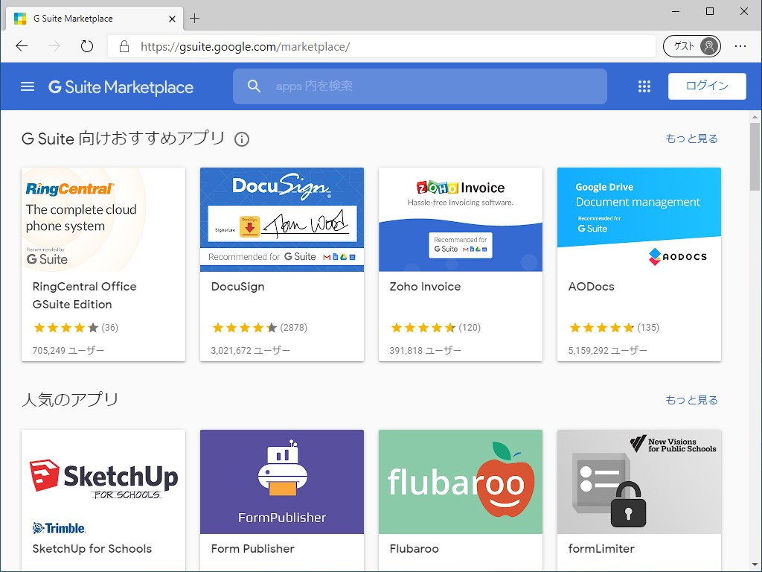762x572 pixels.
Task: Open the DocuSign app listing
Action: click(x=281, y=264)
